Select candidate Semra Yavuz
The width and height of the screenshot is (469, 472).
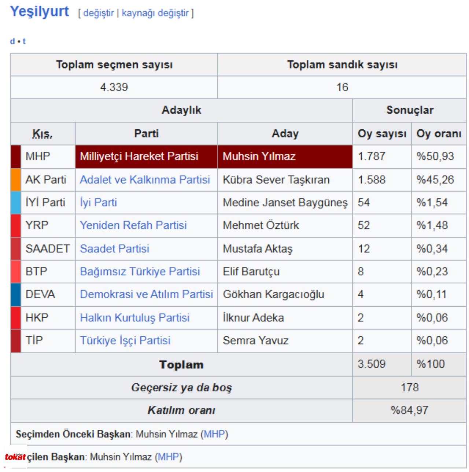click(x=255, y=340)
